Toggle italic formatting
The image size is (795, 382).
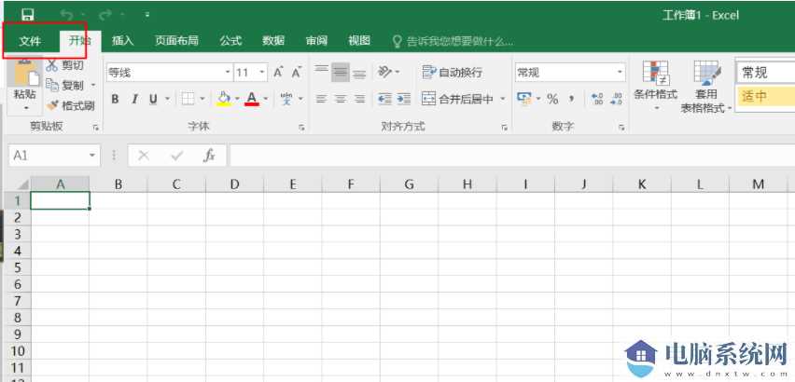(x=134, y=99)
